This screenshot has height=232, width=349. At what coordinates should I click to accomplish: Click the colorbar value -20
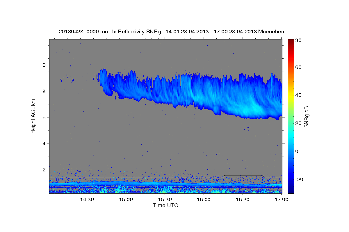pyautogui.click(x=300, y=180)
